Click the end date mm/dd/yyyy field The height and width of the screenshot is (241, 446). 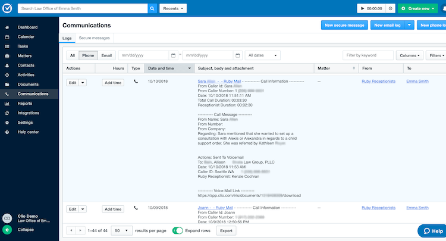(208, 55)
